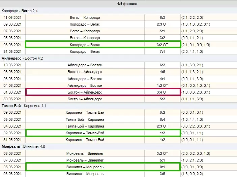The image size is (237, 177).
Task: Select period scores (1:0, 1:0, 0:2, 0:1)
Action: click(196, 24)
